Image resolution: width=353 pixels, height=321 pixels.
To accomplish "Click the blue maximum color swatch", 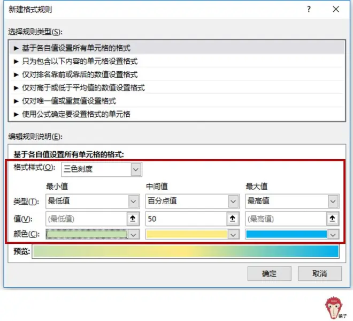I will [286, 234].
